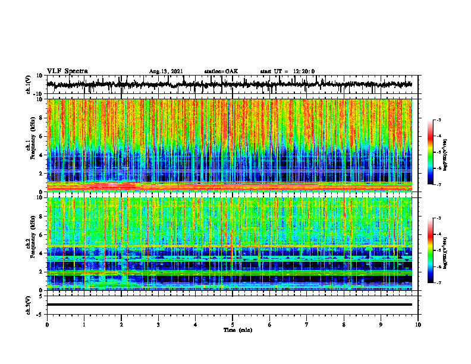This screenshot has width=471, height=364.
Task: Click time axis tick label "1"
Action: [84, 325]
